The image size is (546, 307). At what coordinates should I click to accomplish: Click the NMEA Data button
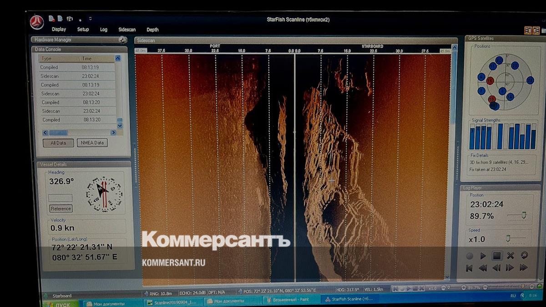tap(92, 143)
